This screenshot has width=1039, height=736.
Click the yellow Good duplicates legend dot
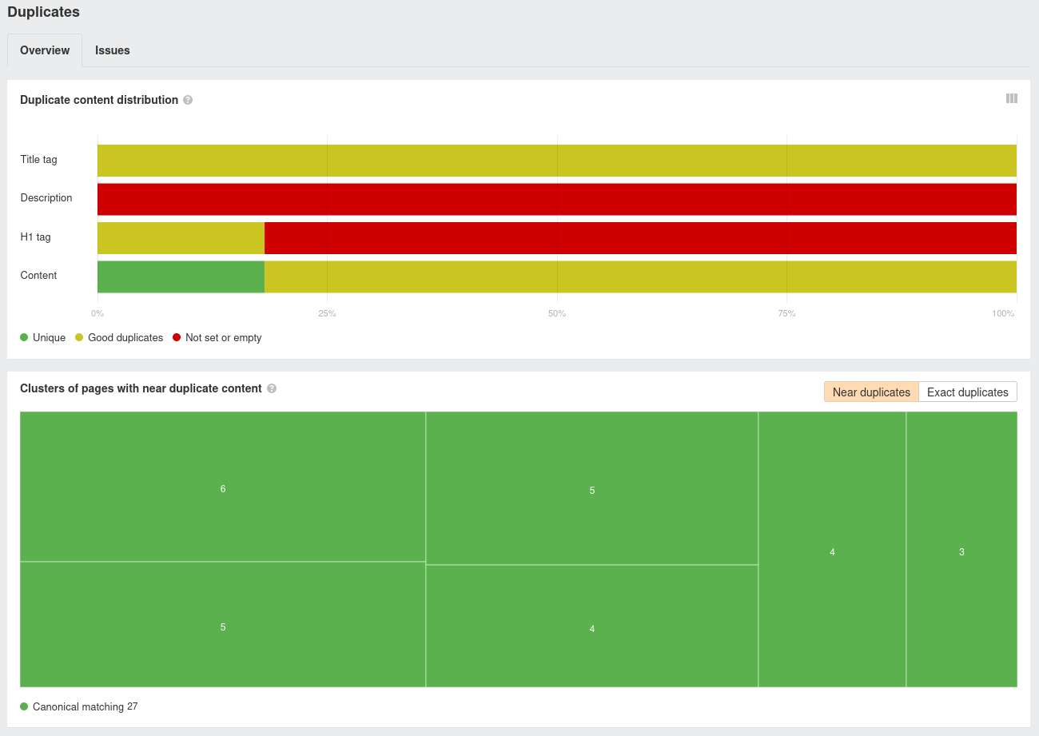coord(79,337)
